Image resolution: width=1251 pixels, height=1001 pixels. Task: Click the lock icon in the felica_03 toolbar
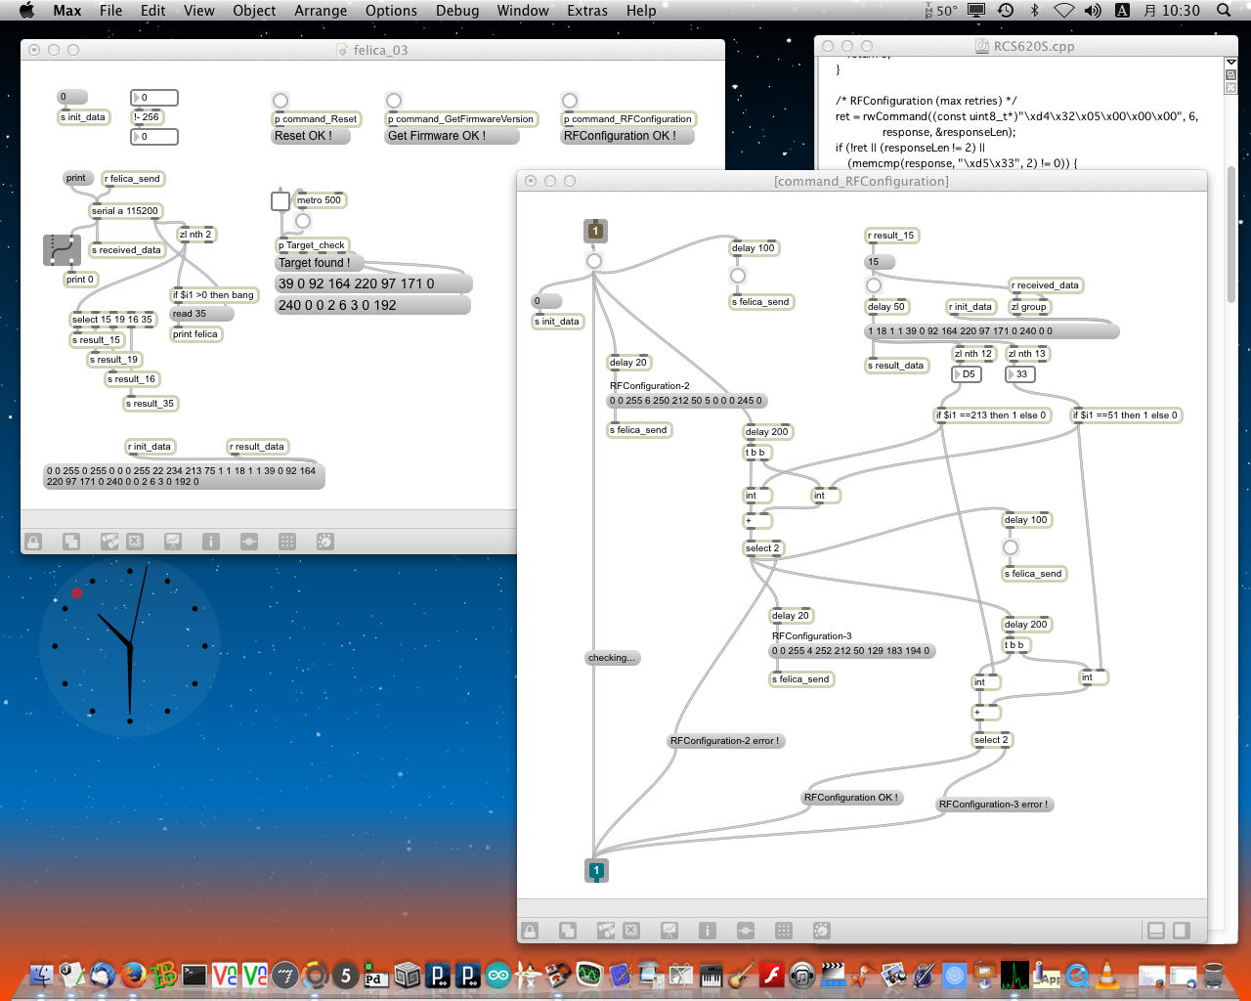coord(33,542)
